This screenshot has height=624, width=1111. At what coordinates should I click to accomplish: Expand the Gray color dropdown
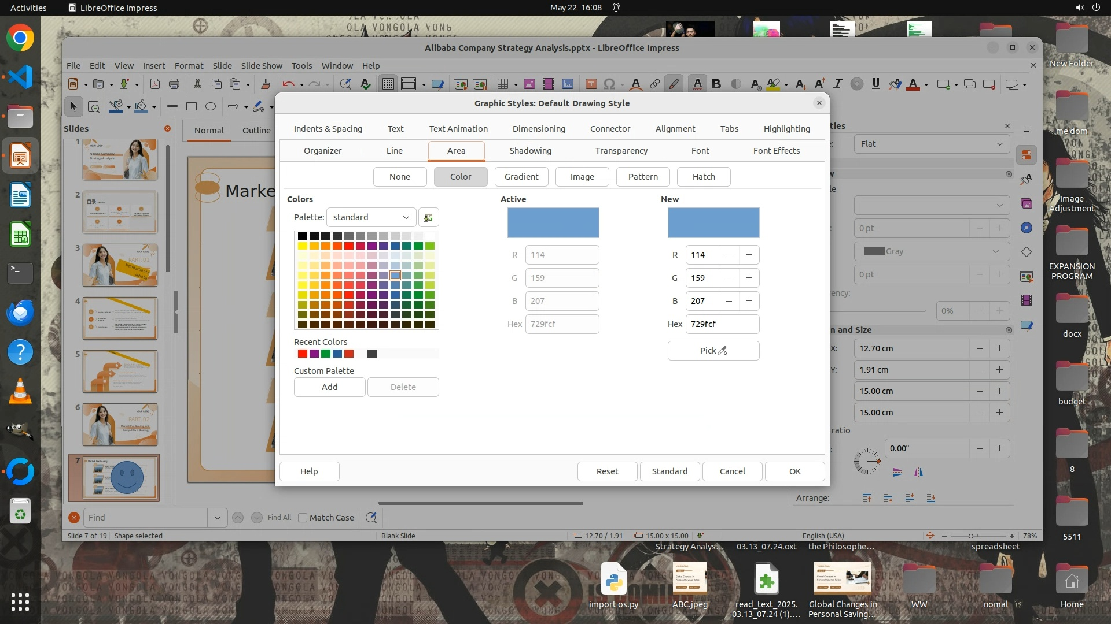point(931,251)
